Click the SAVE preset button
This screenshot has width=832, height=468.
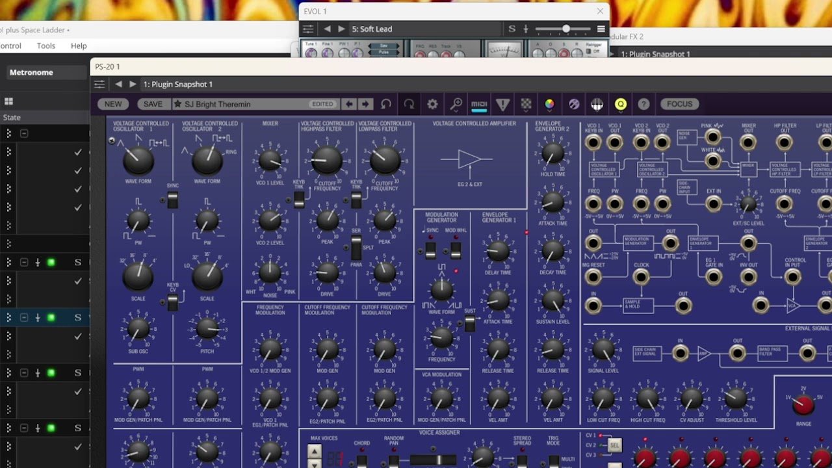pyautogui.click(x=153, y=104)
